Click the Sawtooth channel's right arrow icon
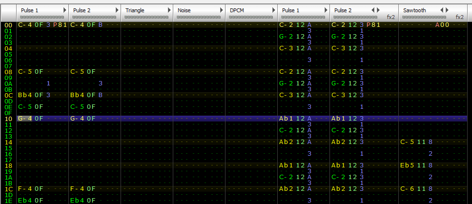Image resolution: width=472 pixels, height=204 pixels. click(x=447, y=10)
